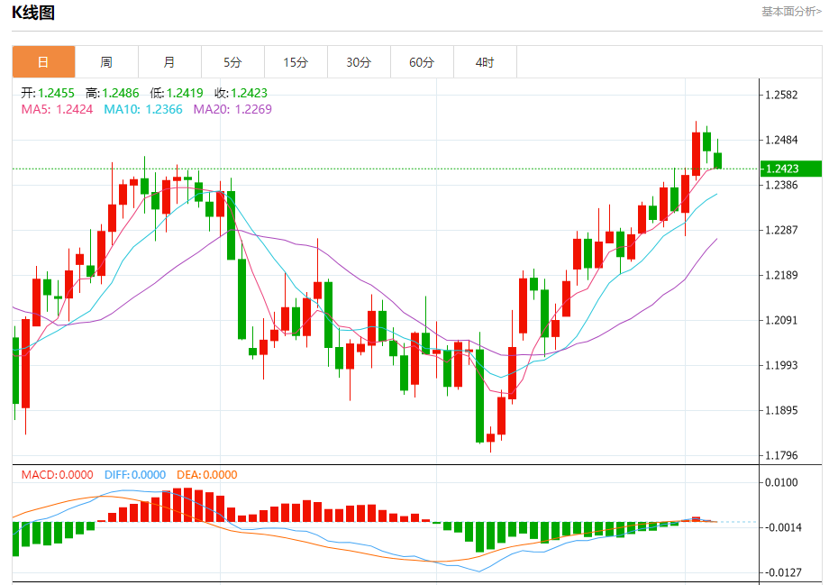
Task: Click the 0.0100 MACD axis label
Action: pyautogui.click(x=781, y=482)
